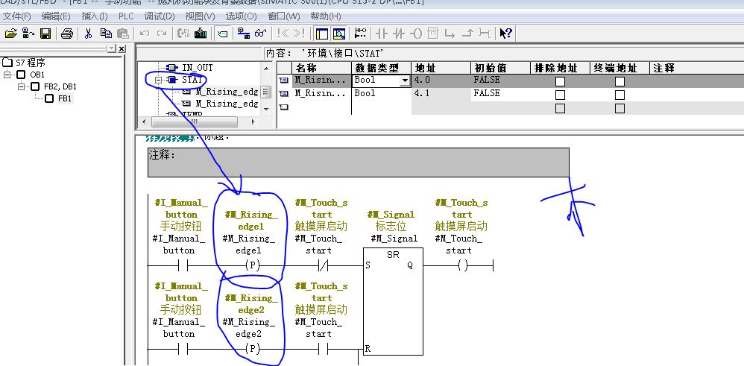Select IN_OUT in interface tree

198,68
